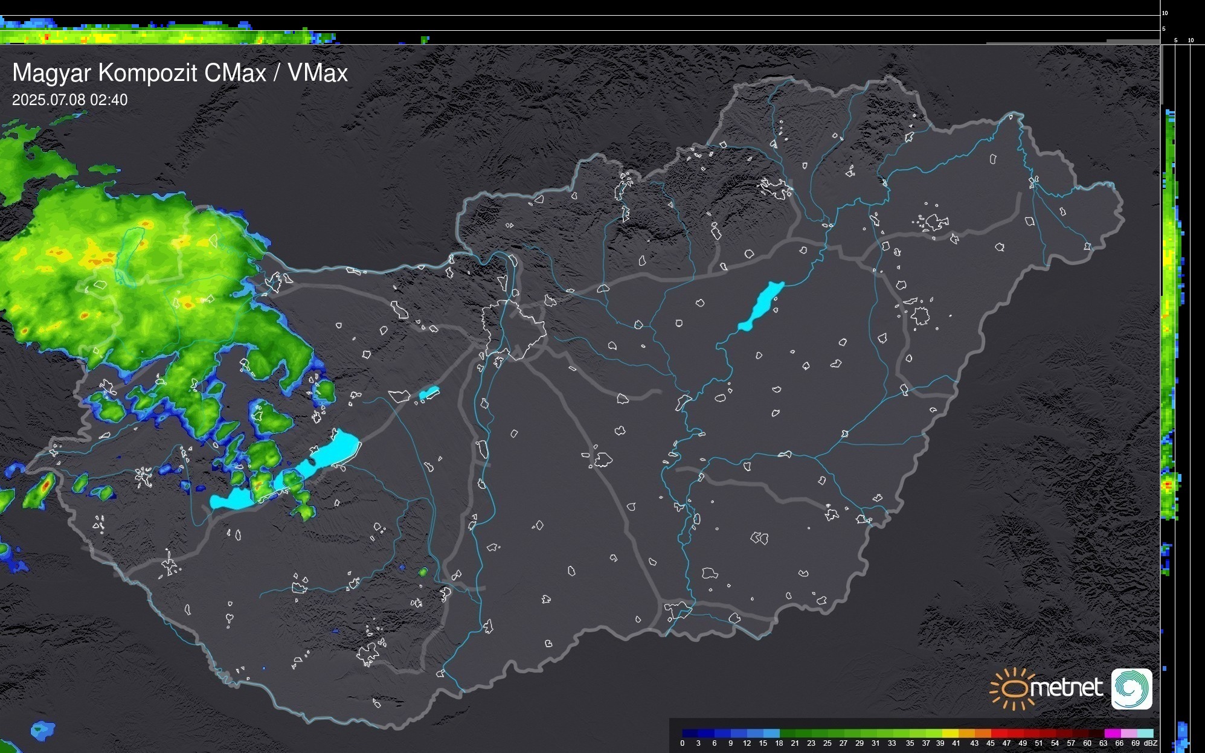Click the dBZ unit label

coord(1150,743)
